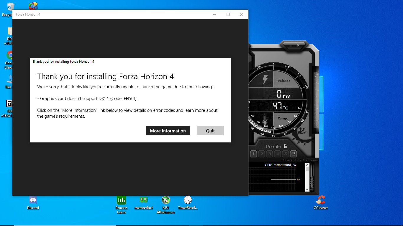This screenshot has height=226, width=403.
Task: Close the MSI Afterburner widget
Action: [298, 45]
